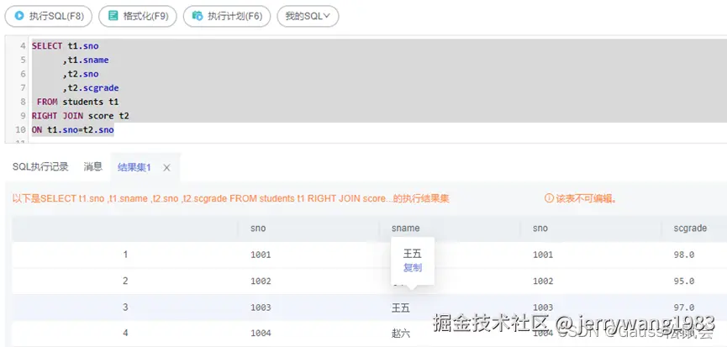Click the ON t1.sno=t2.sno line in editor

pos(73,130)
